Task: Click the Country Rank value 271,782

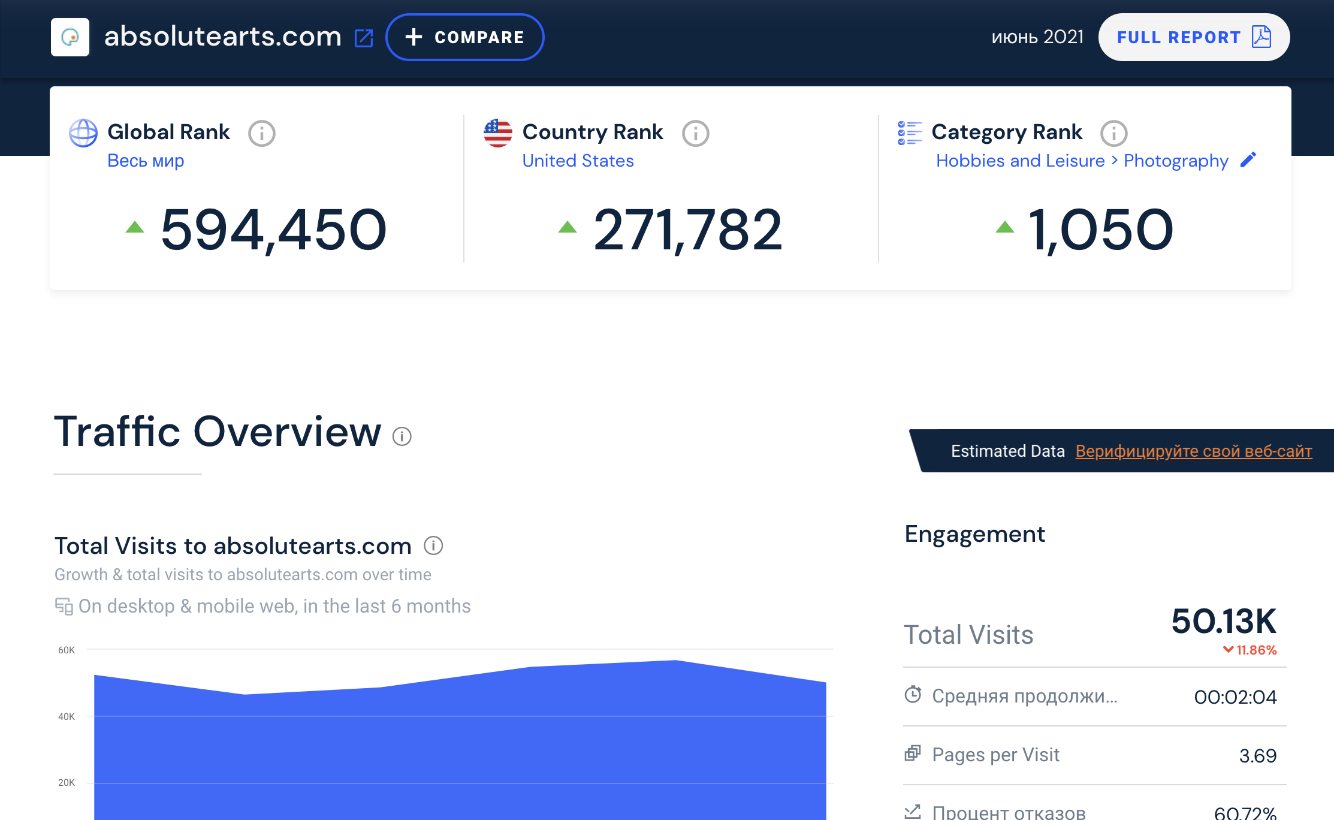Action: pos(688,230)
